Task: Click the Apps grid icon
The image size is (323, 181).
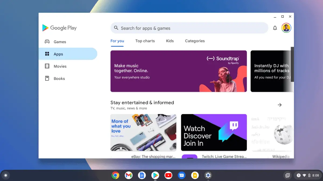Action: pyautogui.click(x=47, y=54)
